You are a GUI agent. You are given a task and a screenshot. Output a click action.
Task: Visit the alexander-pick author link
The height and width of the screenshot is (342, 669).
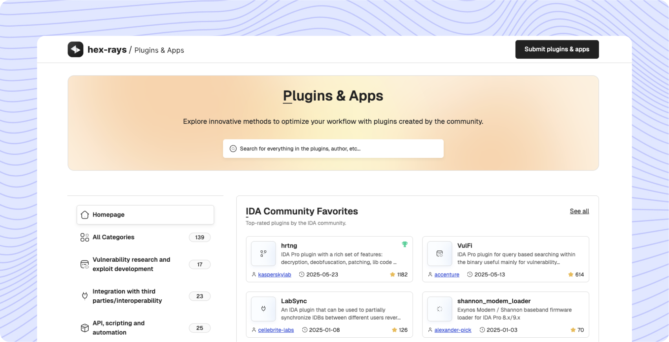[x=452, y=330]
